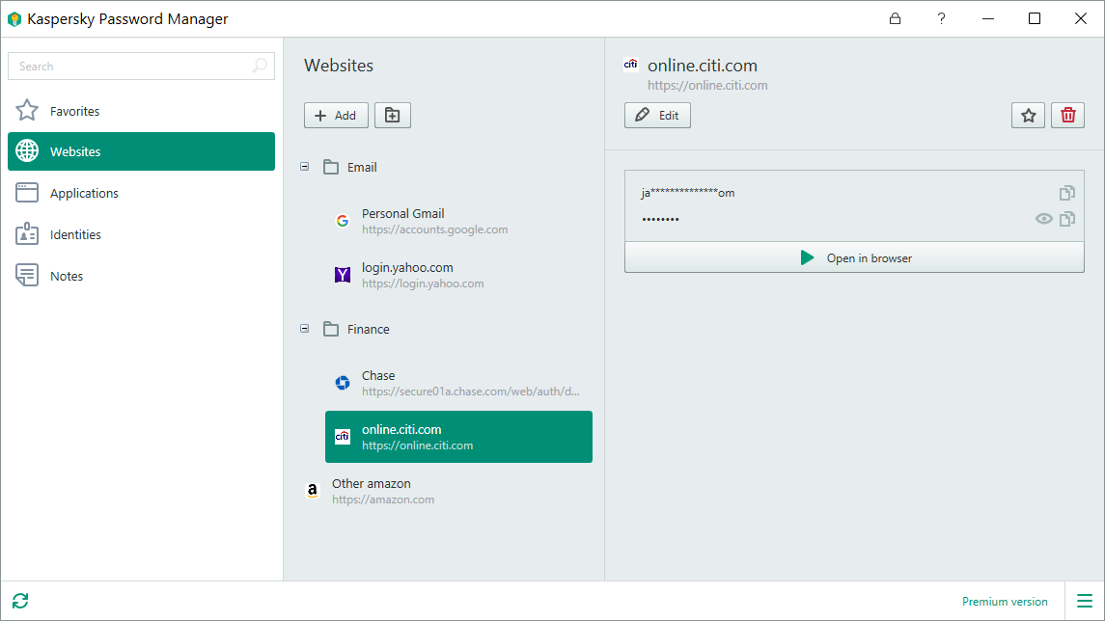The height and width of the screenshot is (621, 1105).
Task: Delete the online.citi.com entry with the trash icon
Action: click(x=1067, y=116)
